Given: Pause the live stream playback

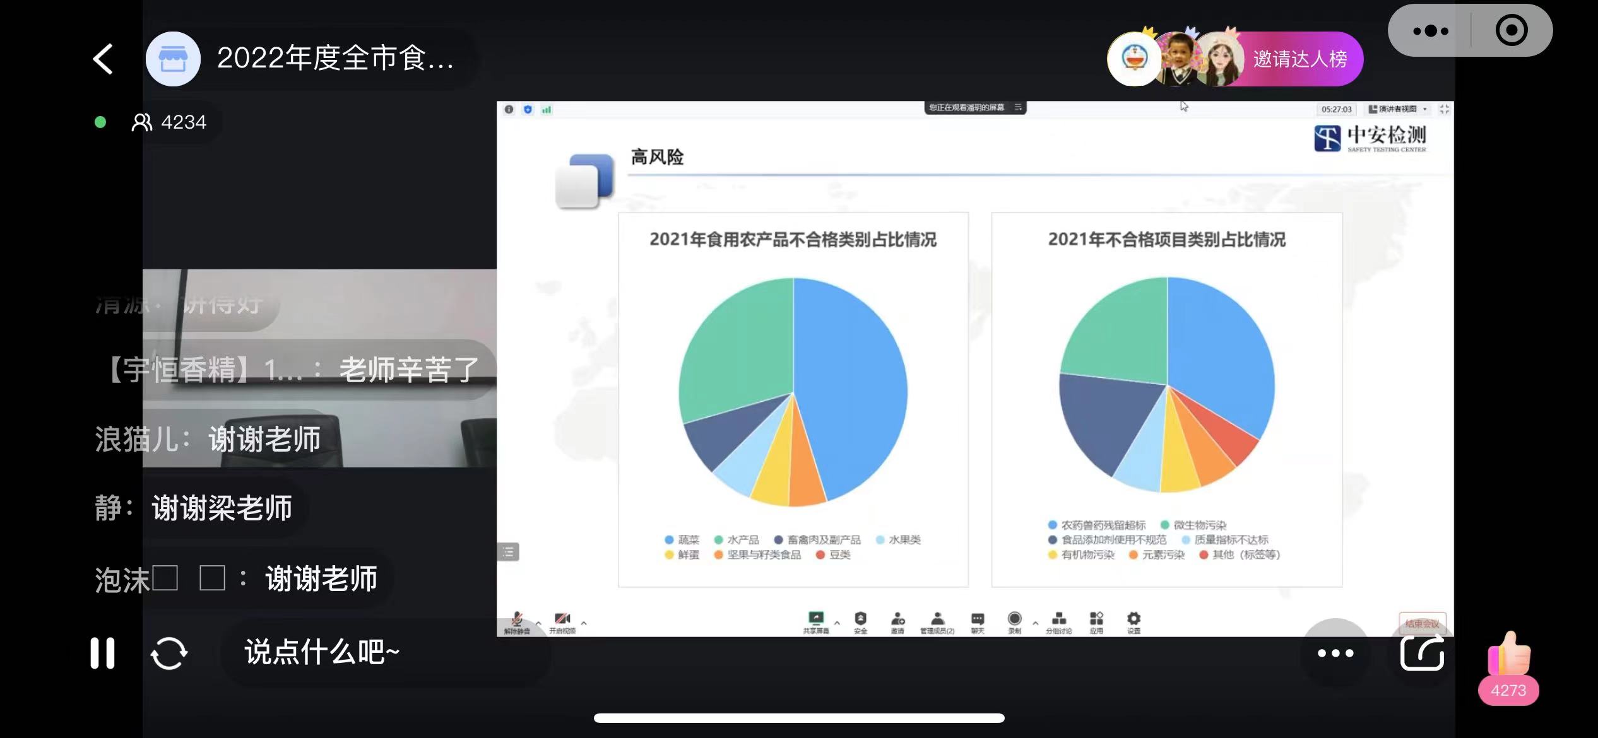Looking at the screenshot, I should (x=102, y=653).
